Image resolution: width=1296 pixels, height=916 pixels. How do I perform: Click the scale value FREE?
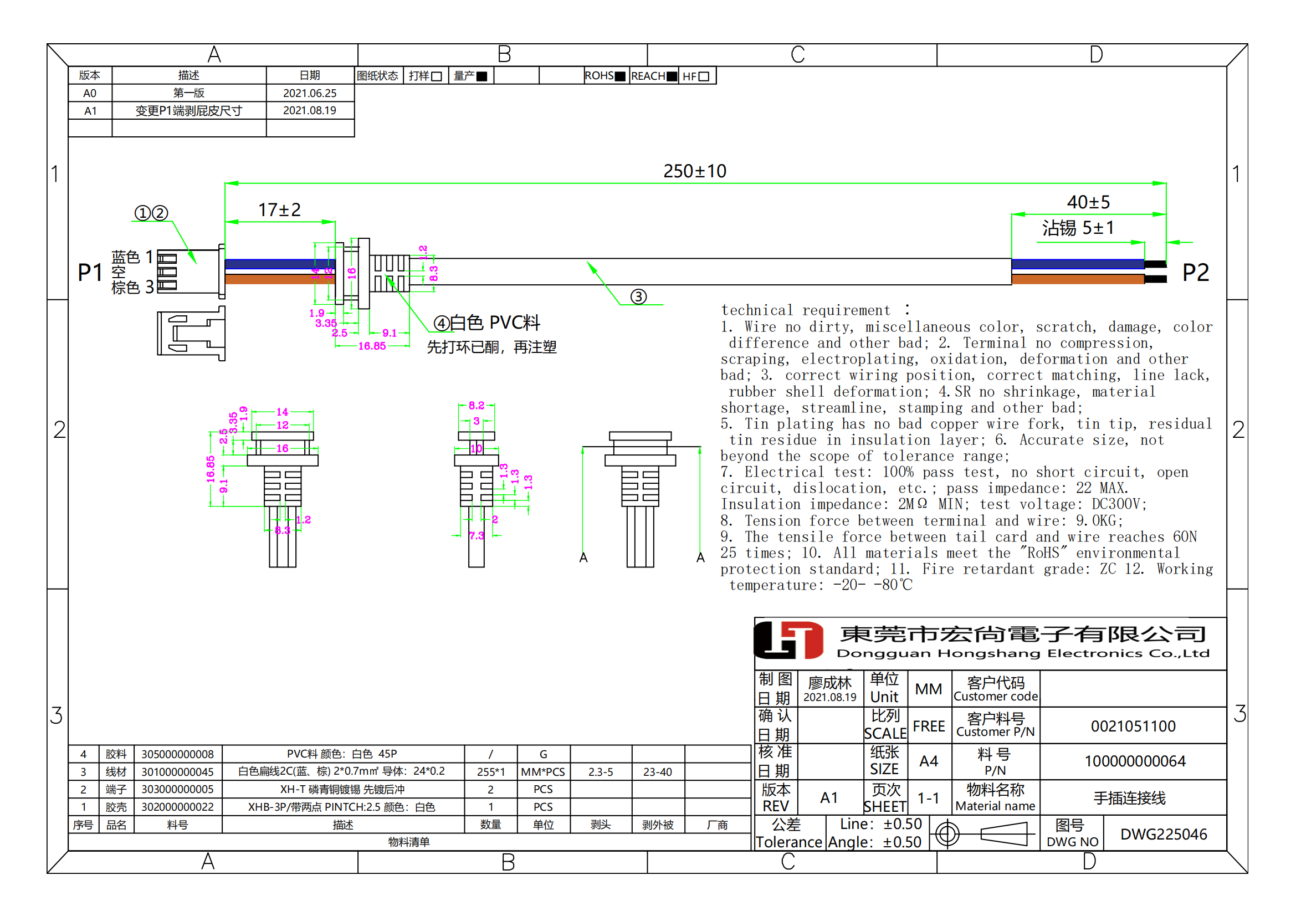coord(929,726)
